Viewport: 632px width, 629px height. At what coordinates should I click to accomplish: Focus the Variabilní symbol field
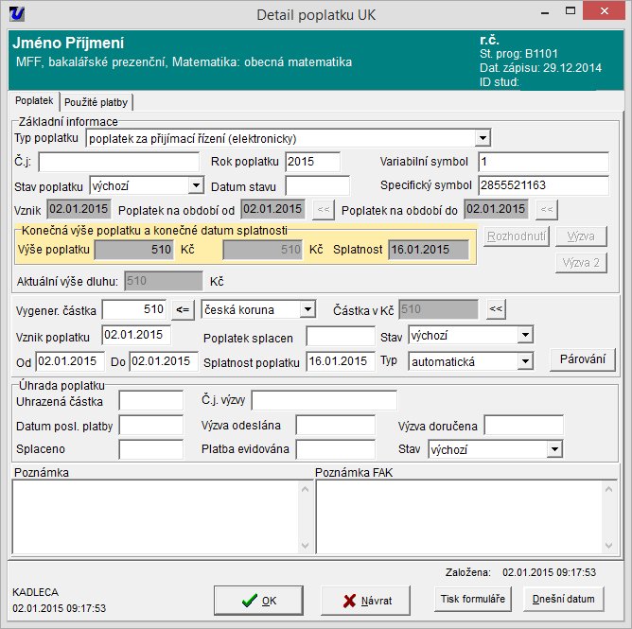click(543, 162)
